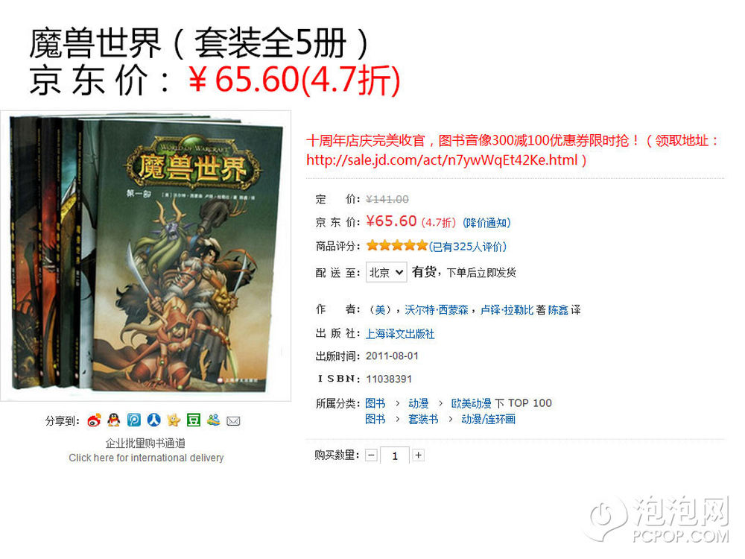This screenshot has height=559, width=745.
Task: Share to Qzone yellow star icon
Action: click(x=174, y=420)
